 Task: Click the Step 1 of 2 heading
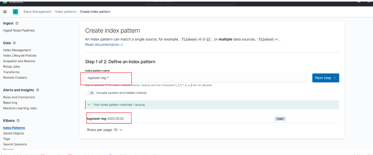click(120, 62)
